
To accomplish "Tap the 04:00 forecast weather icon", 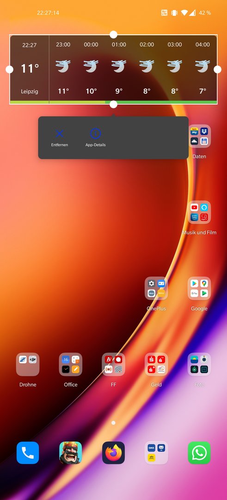I will click(x=202, y=66).
